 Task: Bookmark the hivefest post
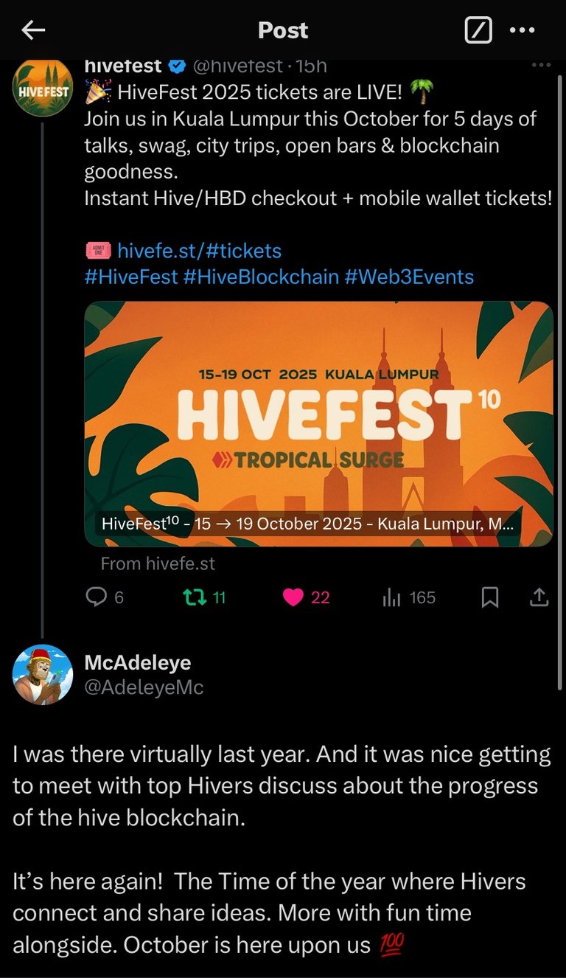(x=489, y=597)
